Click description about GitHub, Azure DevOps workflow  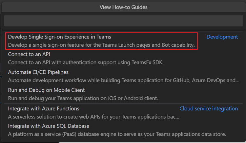pos(124,81)
